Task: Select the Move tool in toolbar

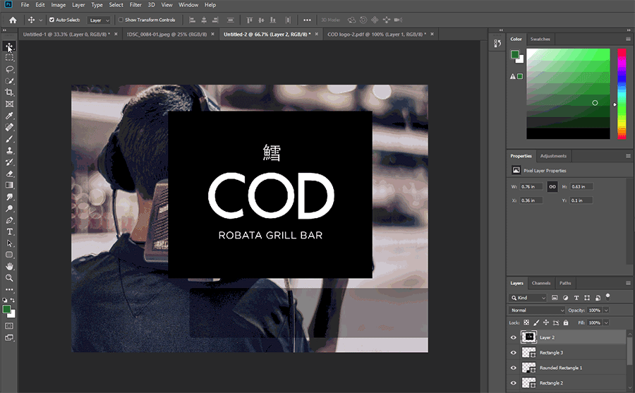Action: tap(9, 46)
